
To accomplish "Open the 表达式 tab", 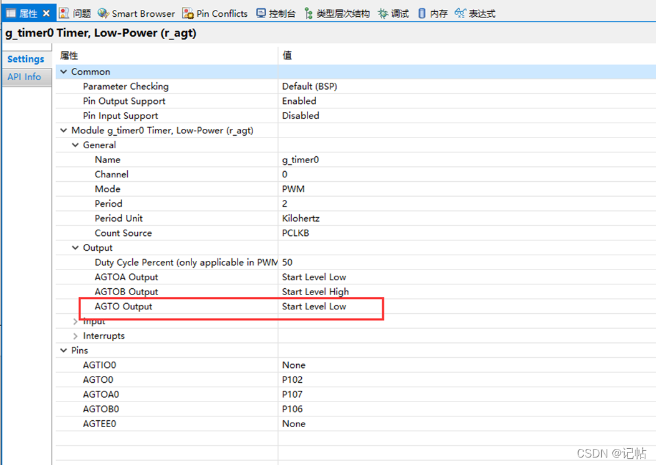I will 482,13.
